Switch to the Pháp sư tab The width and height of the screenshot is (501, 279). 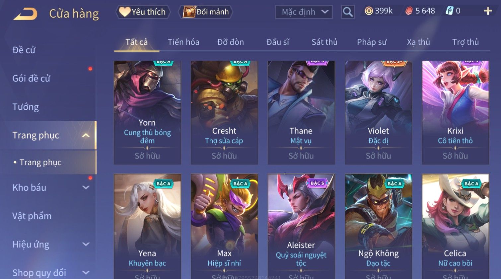pos(372,42)
